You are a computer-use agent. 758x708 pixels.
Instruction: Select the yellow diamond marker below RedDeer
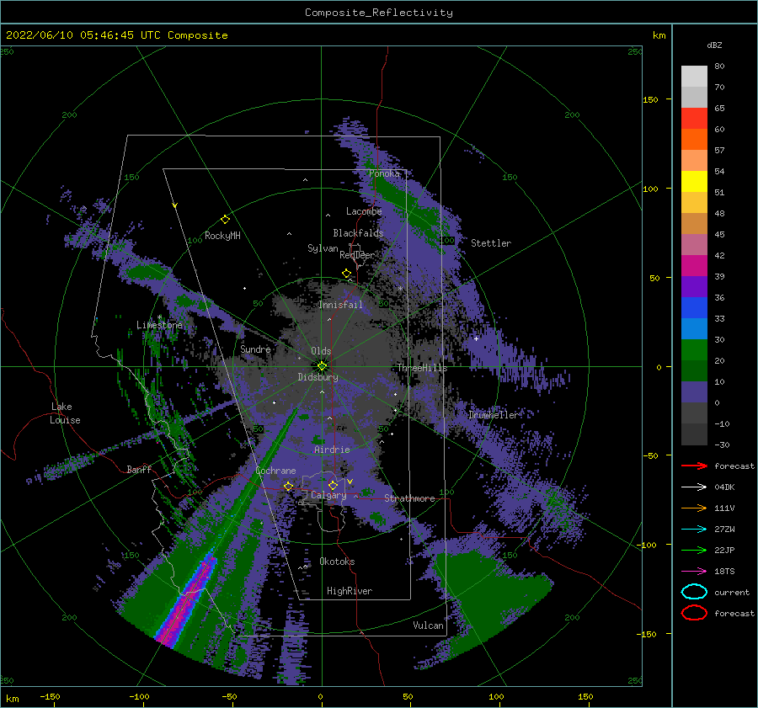tap(347, 274)
